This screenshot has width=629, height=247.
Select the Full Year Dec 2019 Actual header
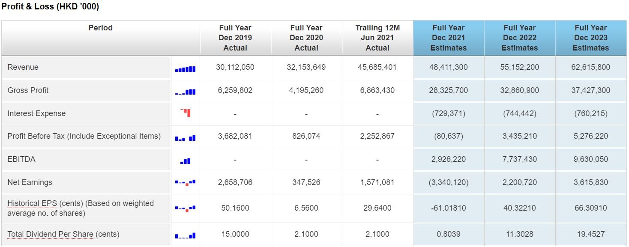pos(235,38)
